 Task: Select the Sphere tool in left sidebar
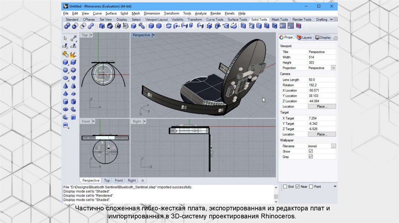(x=65, y=70)
